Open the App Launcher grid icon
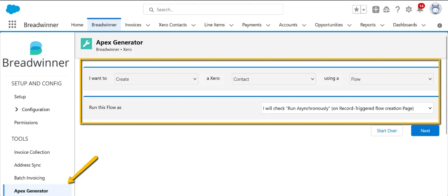 pos(12,24)
